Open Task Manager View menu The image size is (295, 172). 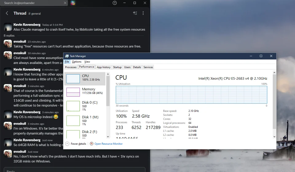[x=87, y=62]
